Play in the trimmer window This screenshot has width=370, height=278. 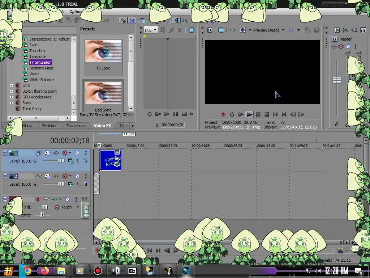coord(167,114)
